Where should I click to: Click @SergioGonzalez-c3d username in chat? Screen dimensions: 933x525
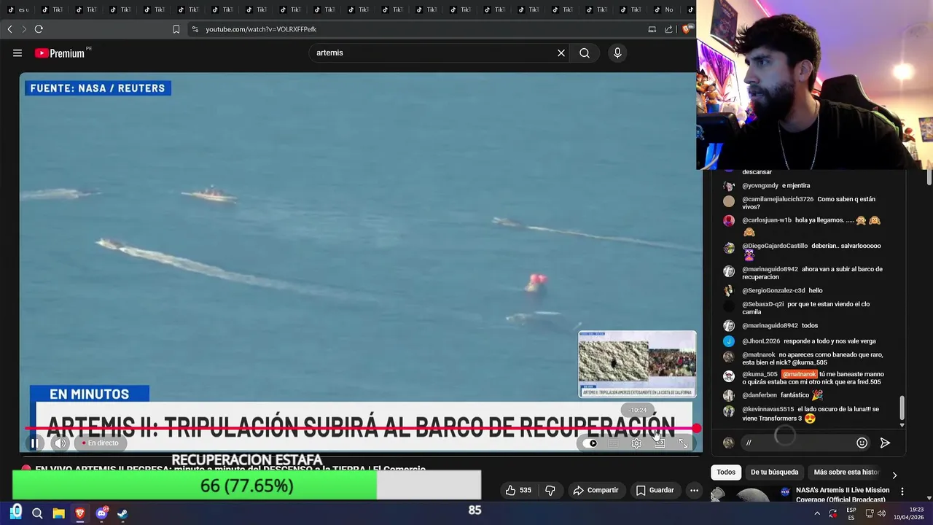(x=773, y=290)
